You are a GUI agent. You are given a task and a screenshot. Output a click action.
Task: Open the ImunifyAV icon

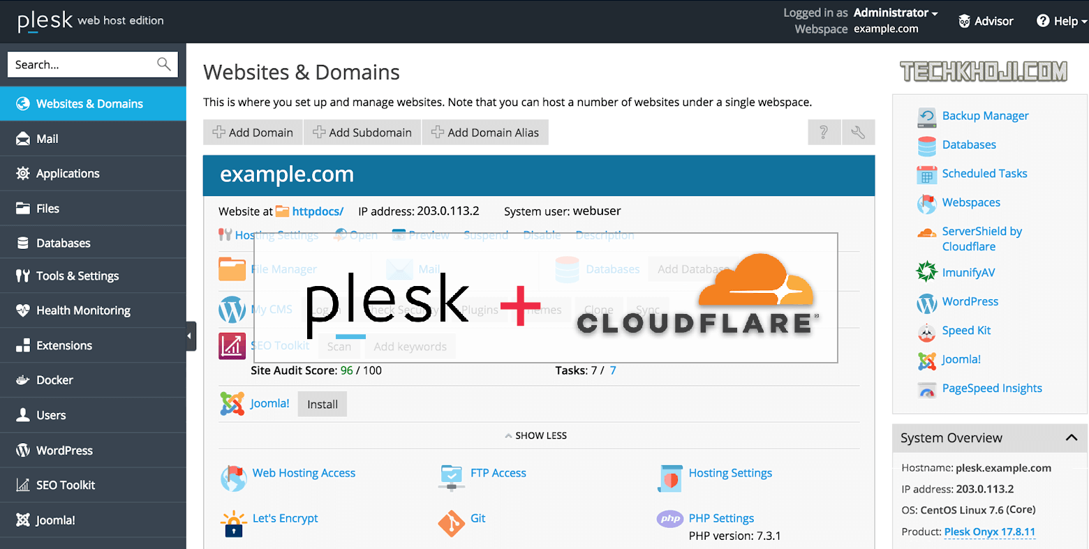coord(927,273)
